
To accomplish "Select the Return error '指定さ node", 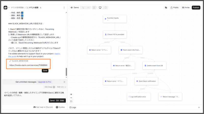I will pos(123,66).
